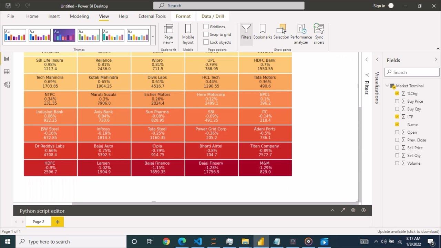
Task: Click the title bar Search box
Action: (229, 6)
